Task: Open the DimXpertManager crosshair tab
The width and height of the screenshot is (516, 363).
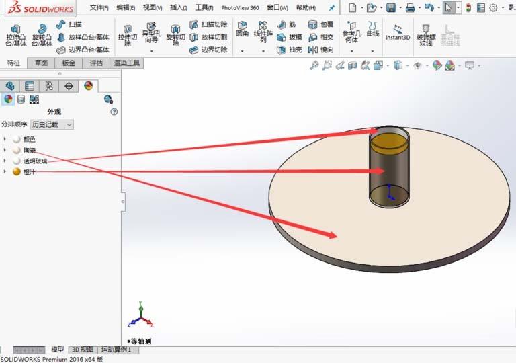Action: click(69, 86)
